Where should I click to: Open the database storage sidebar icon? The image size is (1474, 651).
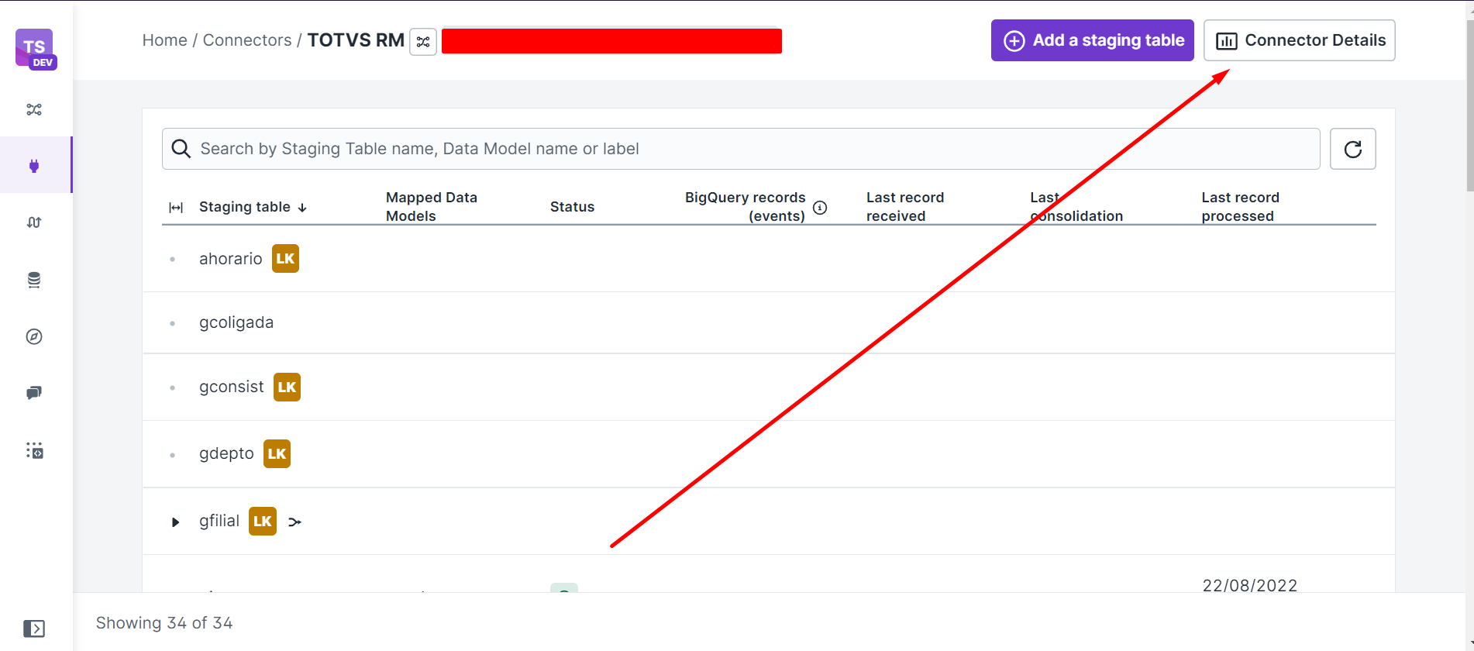[x=34, y=280]
